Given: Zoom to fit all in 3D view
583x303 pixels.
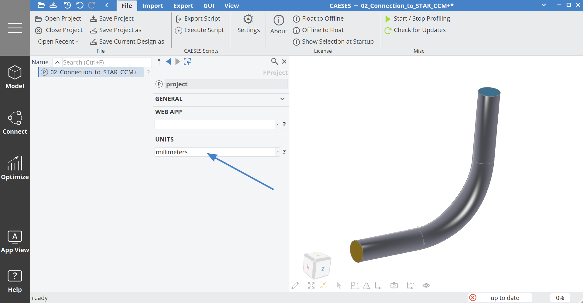Looking at the screenshot, I should coord(311,285).
